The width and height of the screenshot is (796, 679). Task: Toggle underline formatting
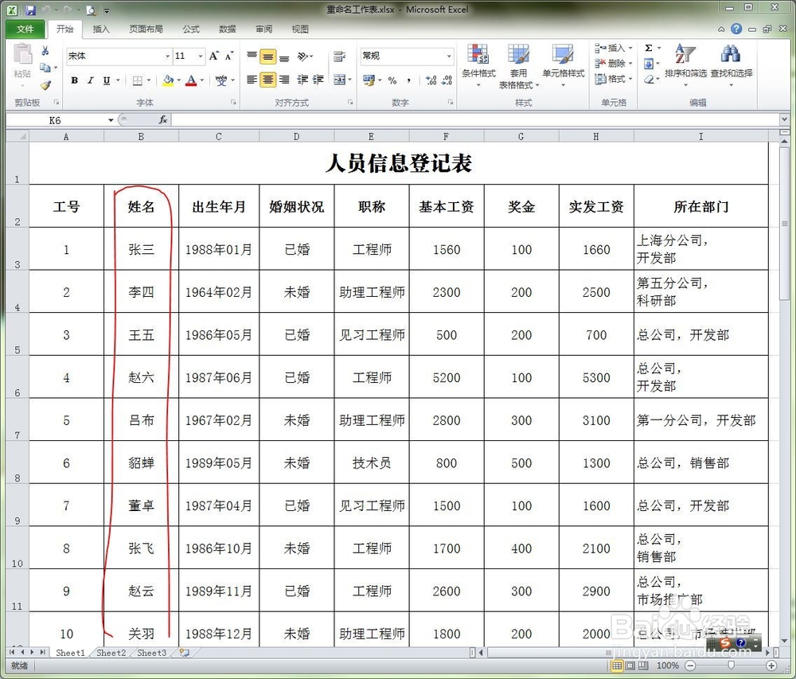[107, 80]
